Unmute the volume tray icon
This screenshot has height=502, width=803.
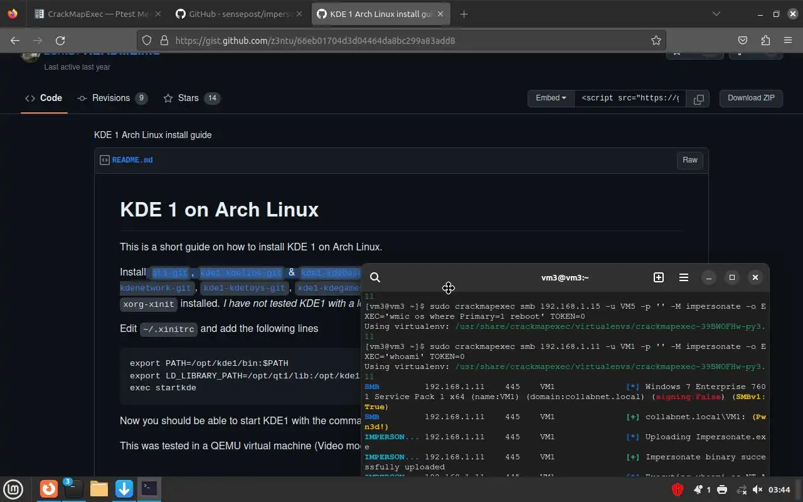[x=758, y=489]
